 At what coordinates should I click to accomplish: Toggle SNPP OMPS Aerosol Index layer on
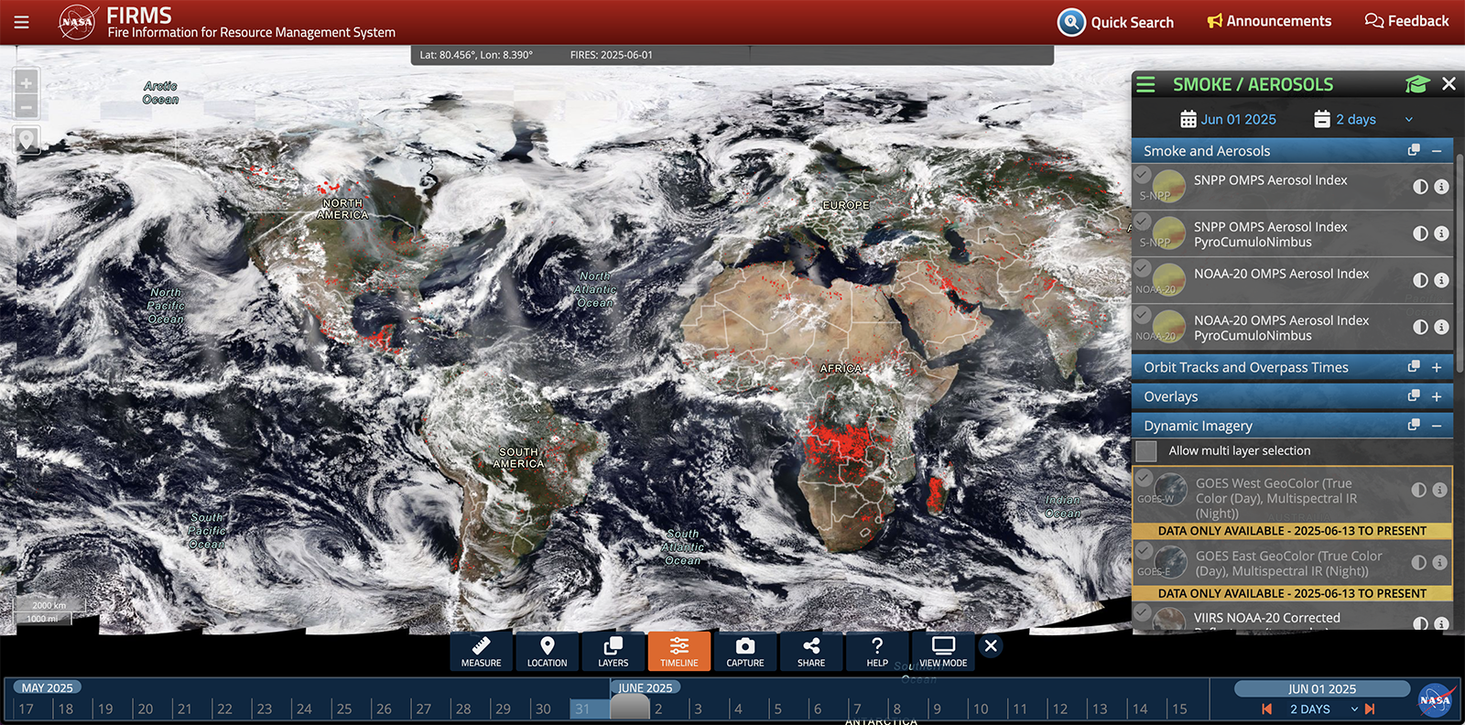1143,174
